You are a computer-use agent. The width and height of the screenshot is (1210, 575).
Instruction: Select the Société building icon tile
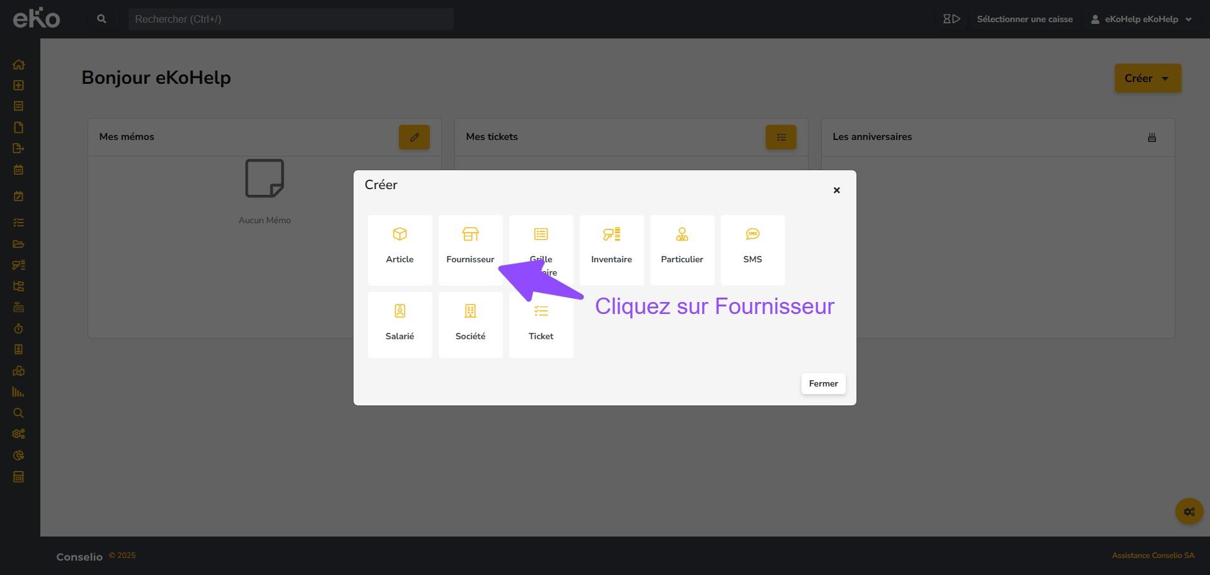(x=470, y=325)
